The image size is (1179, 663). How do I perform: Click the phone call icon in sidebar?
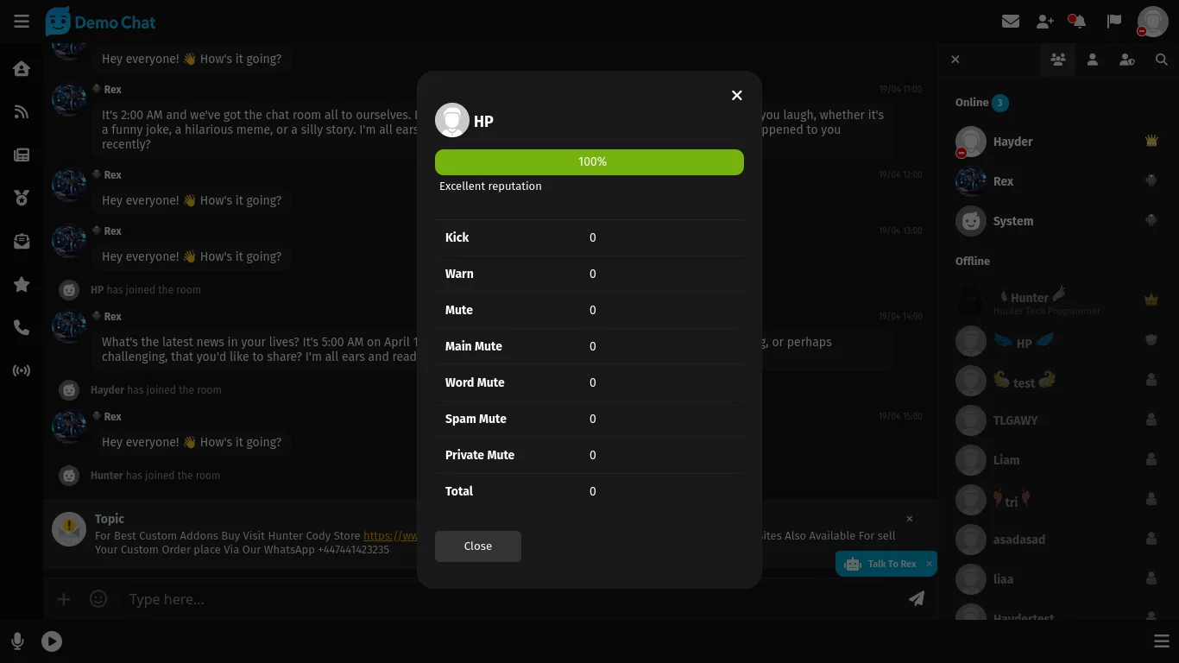pos(22,328)
